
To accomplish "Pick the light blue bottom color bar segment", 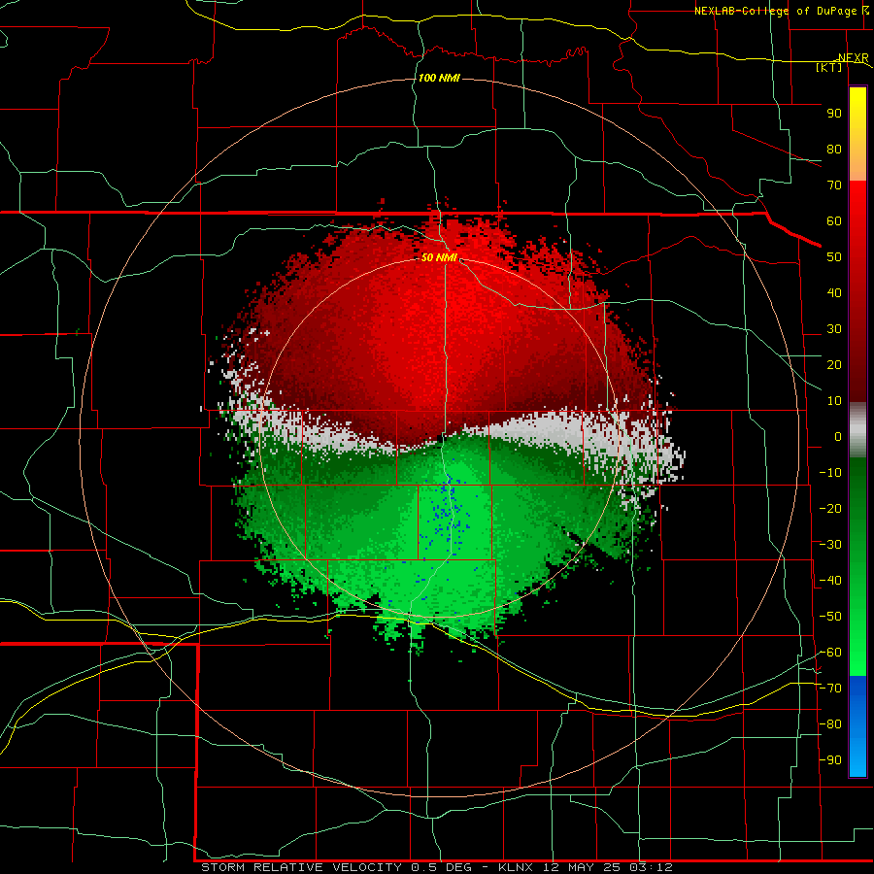I will pos(857,756).
